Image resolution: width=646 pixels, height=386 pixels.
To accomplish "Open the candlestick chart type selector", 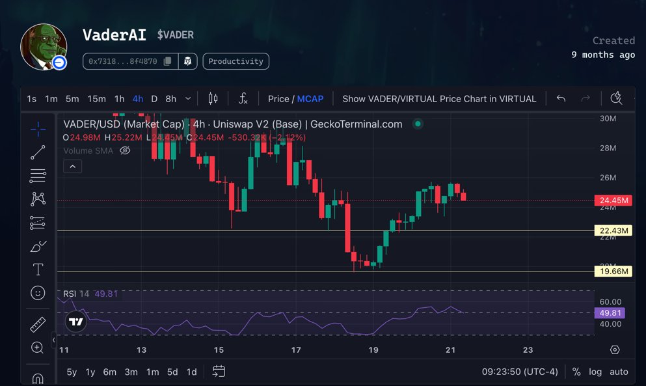I will (x=213, y=98).
